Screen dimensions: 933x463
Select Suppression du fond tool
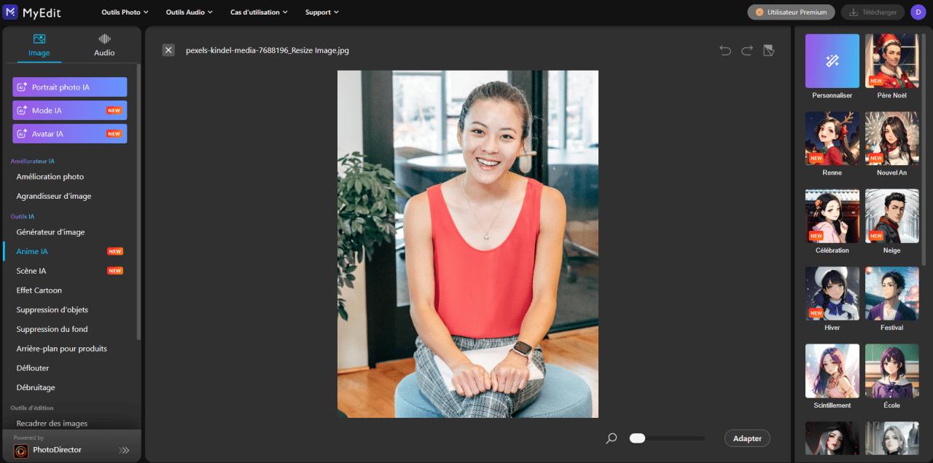pyautogui.click(x=52, y=330)
